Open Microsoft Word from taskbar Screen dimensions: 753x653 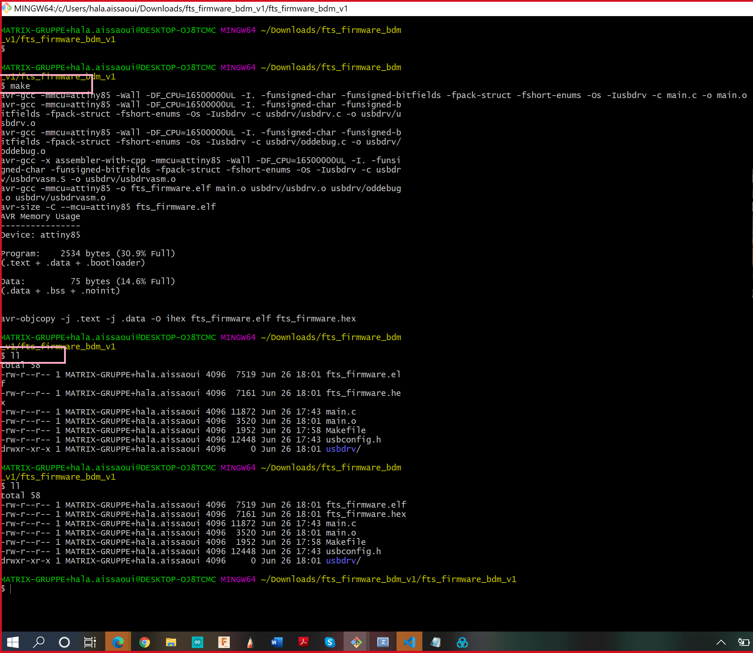click(x=277, y=642)
